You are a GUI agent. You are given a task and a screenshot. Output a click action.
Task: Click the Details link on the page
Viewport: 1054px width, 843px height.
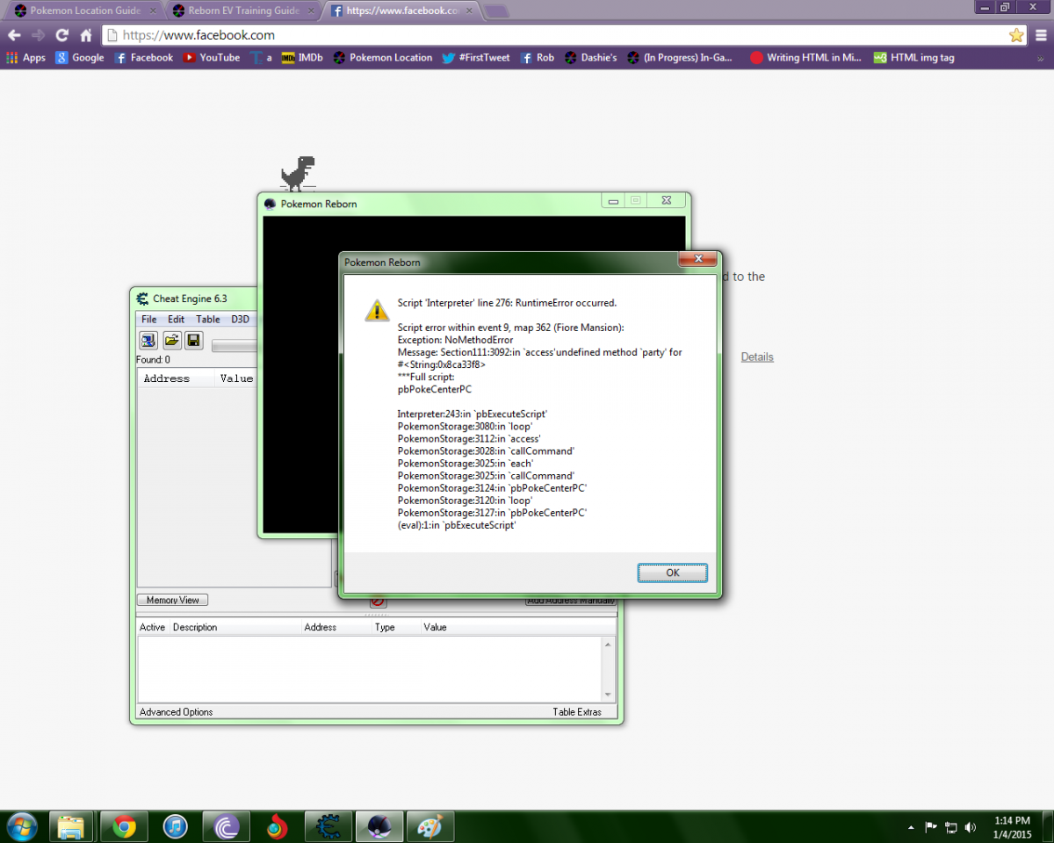pyautogui.click(x=757, y=357)
